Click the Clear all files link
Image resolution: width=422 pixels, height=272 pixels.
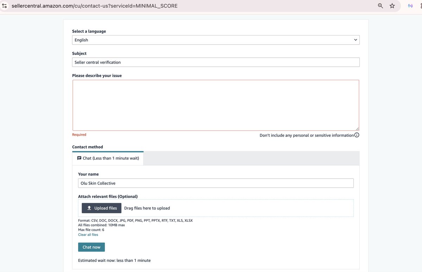88,234
